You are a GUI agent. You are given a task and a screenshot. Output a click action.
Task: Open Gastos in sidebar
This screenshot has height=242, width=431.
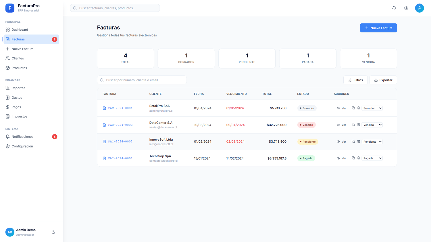click(x=31, y=98)
